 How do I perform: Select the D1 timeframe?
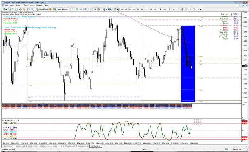(147, 9)
